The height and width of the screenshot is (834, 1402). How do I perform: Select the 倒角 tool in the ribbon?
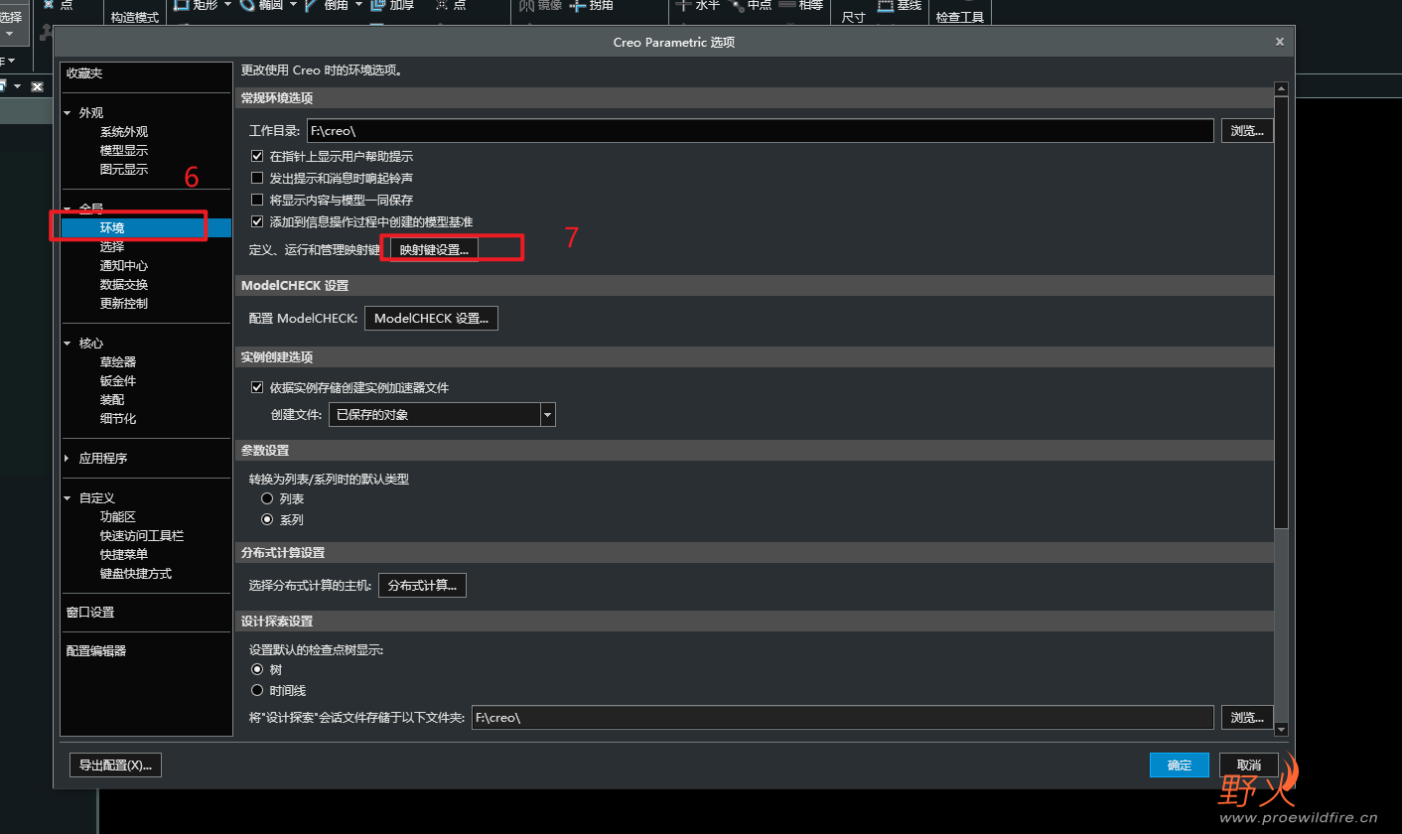(x=329, y=5)
